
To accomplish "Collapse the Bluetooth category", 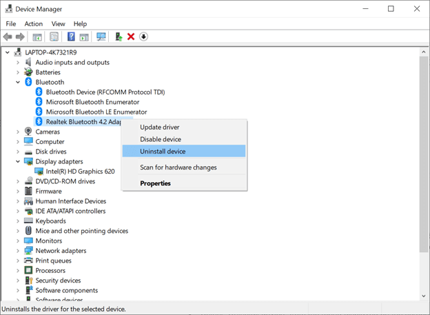I will click(18, 82).
